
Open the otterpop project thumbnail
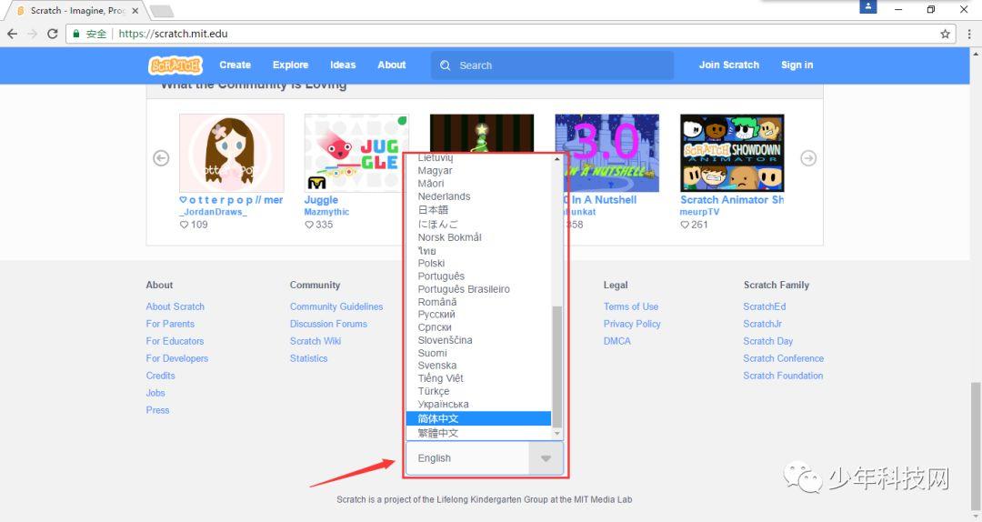(232, 153)
